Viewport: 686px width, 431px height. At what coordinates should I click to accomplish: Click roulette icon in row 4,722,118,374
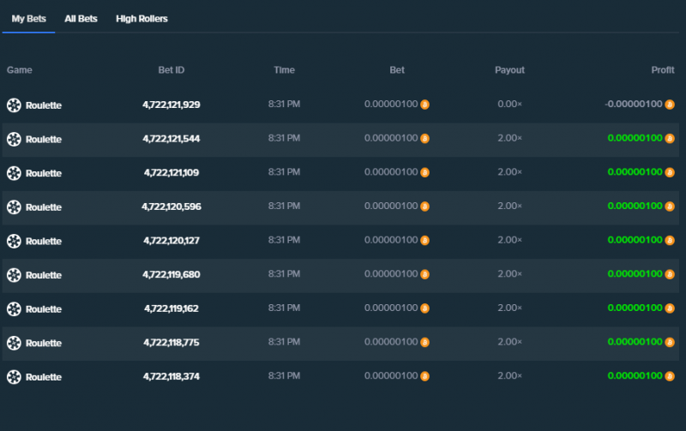point(14,377)
